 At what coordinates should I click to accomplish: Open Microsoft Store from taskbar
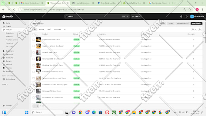click(101, 112)
